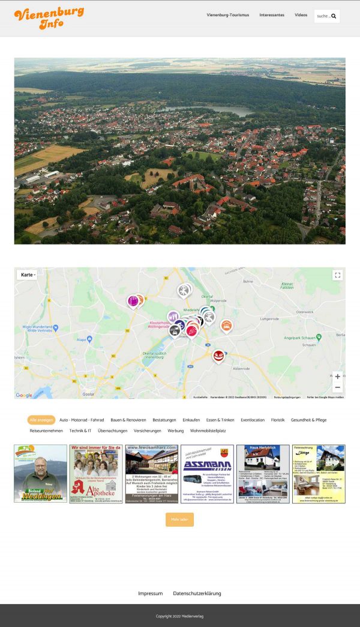The width and height of the screenshot is (360, 627).
Task: Open the Karte map type dropdown
Action: pyautogui.click(x=28, y=275)
